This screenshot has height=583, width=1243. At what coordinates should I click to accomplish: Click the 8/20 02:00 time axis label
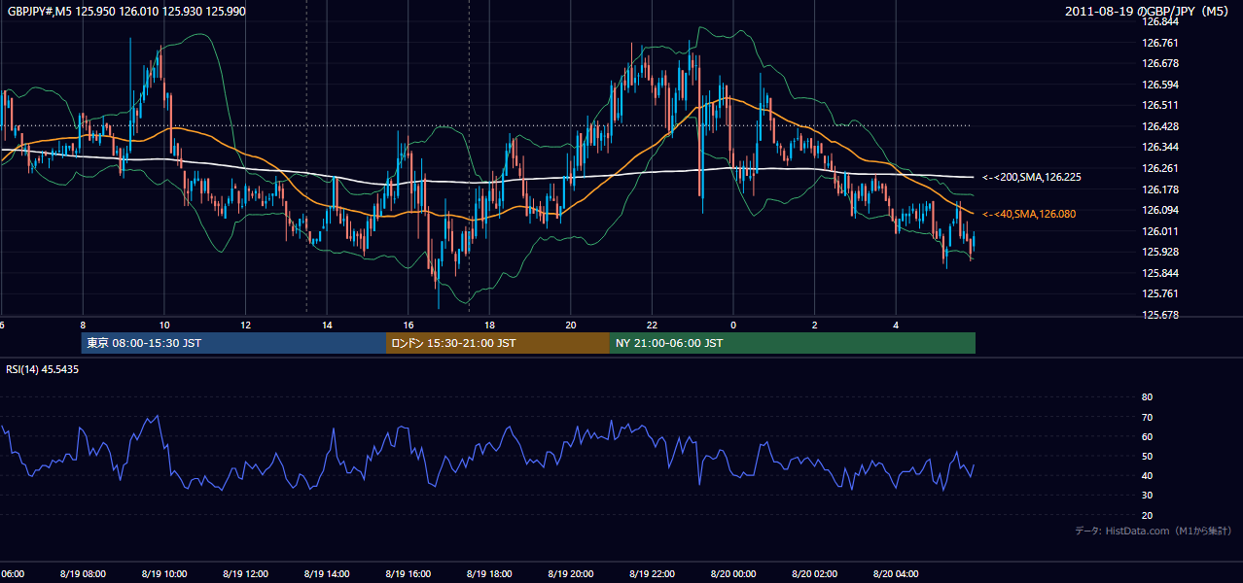[x=814, y=574]
